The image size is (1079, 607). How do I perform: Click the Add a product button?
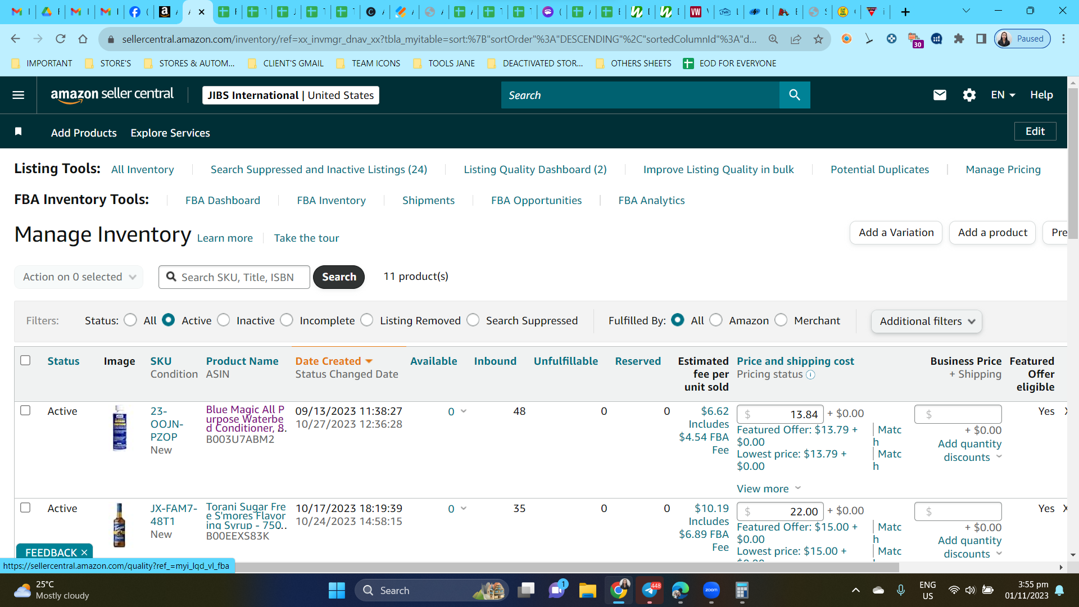point(992,233)
